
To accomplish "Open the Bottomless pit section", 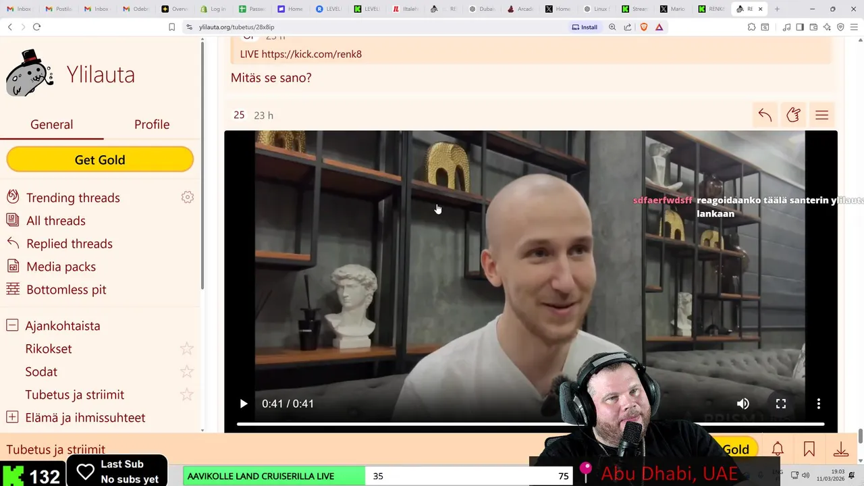I will pyautogui.click(x=66, y=290).
